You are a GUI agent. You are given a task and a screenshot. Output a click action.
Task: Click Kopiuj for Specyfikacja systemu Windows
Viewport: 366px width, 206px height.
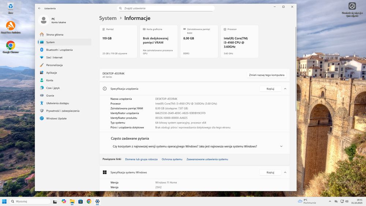click(x=270, y=172)
